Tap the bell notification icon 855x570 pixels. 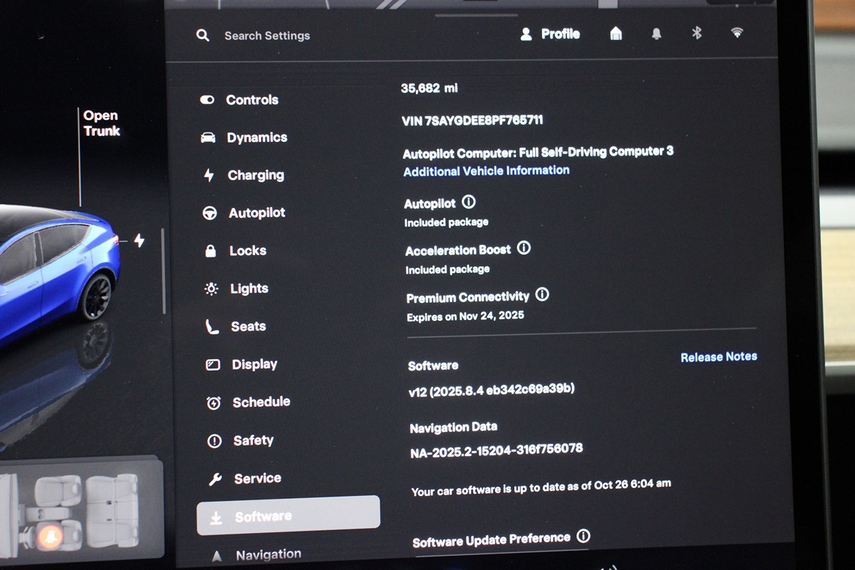click(x=656, y=33)
